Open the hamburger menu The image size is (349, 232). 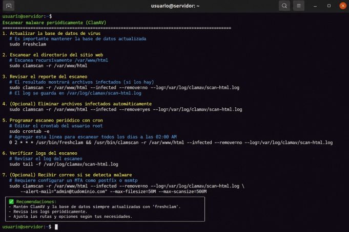[298, 6]
